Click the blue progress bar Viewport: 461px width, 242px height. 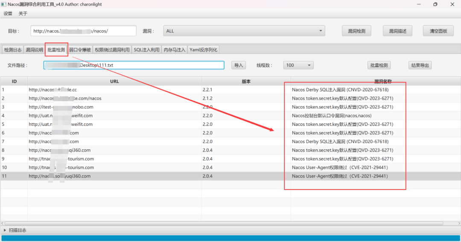click(x=230, y=238)
